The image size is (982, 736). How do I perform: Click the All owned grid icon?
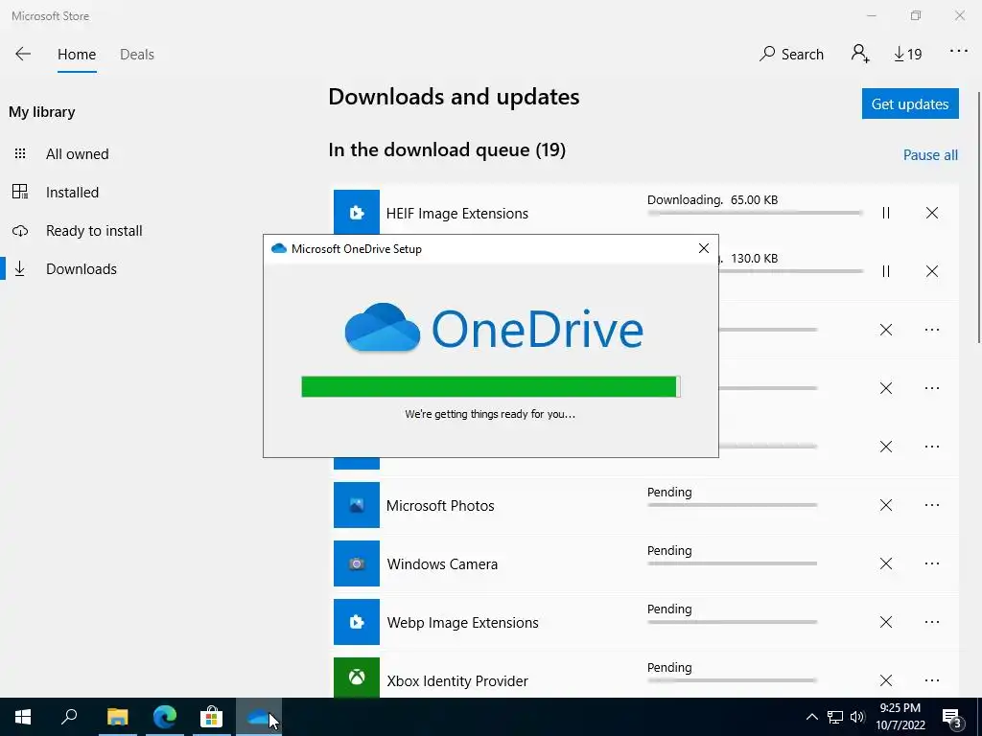point(20,153)
